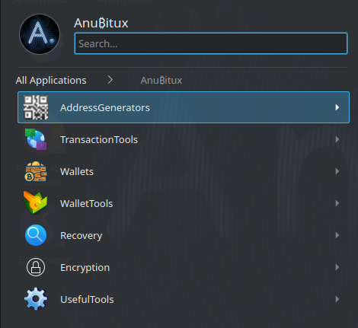This screenshot has height=328, width=358.
Task: Click the Encryption padlock icon
Action: (x=36, y=267)
